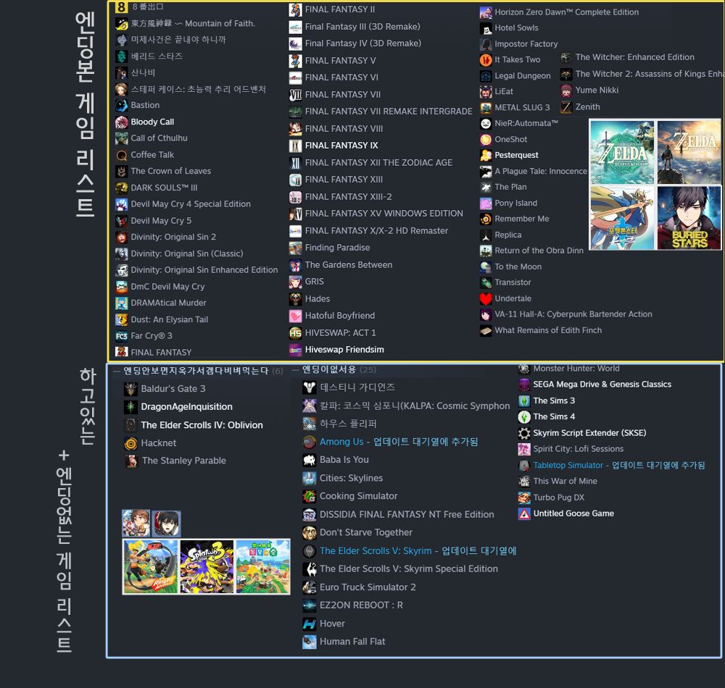Click the Euro Truck Simulator 2 icon
This screenshot has height=688, width=725.
coord(309,587)
